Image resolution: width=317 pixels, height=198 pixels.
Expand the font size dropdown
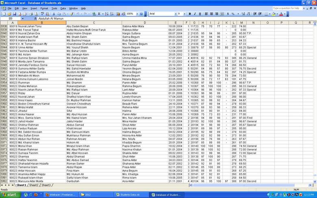185,14
